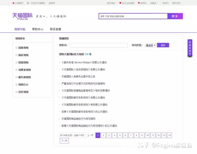197x154 pixels.
Task: Open the 商家支持 dropdown menu
Action: (x=177, y=3)
